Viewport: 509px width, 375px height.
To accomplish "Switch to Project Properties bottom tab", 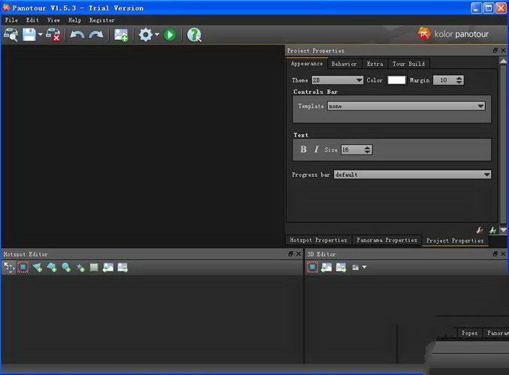I will [455, 241].
